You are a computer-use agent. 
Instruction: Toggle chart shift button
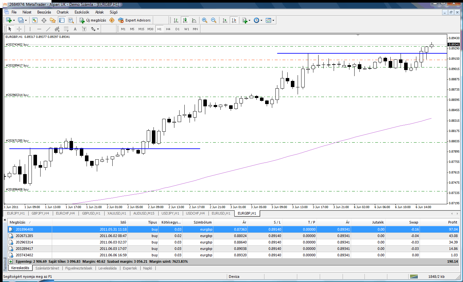pyautogui.click(x=234, y=20)
